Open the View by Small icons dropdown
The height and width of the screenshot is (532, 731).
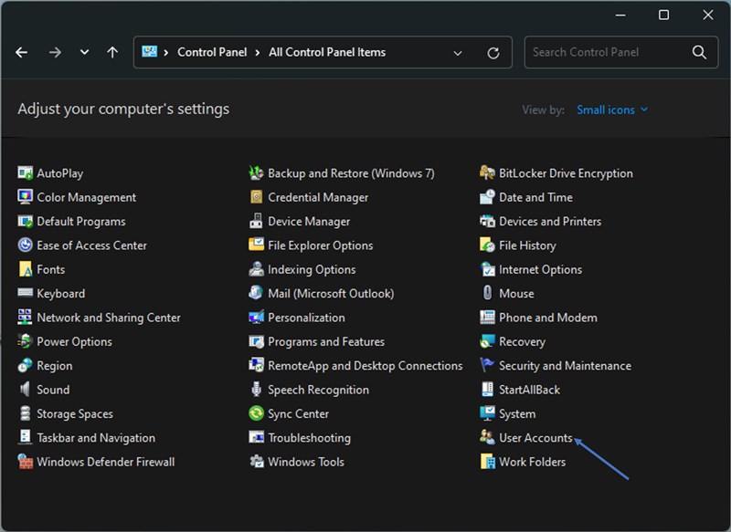tap(612, 110)
